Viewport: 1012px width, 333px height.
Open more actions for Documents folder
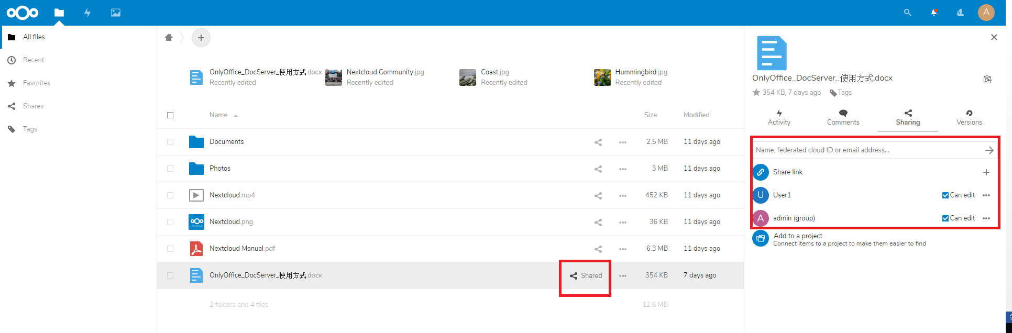click(623, 142)
